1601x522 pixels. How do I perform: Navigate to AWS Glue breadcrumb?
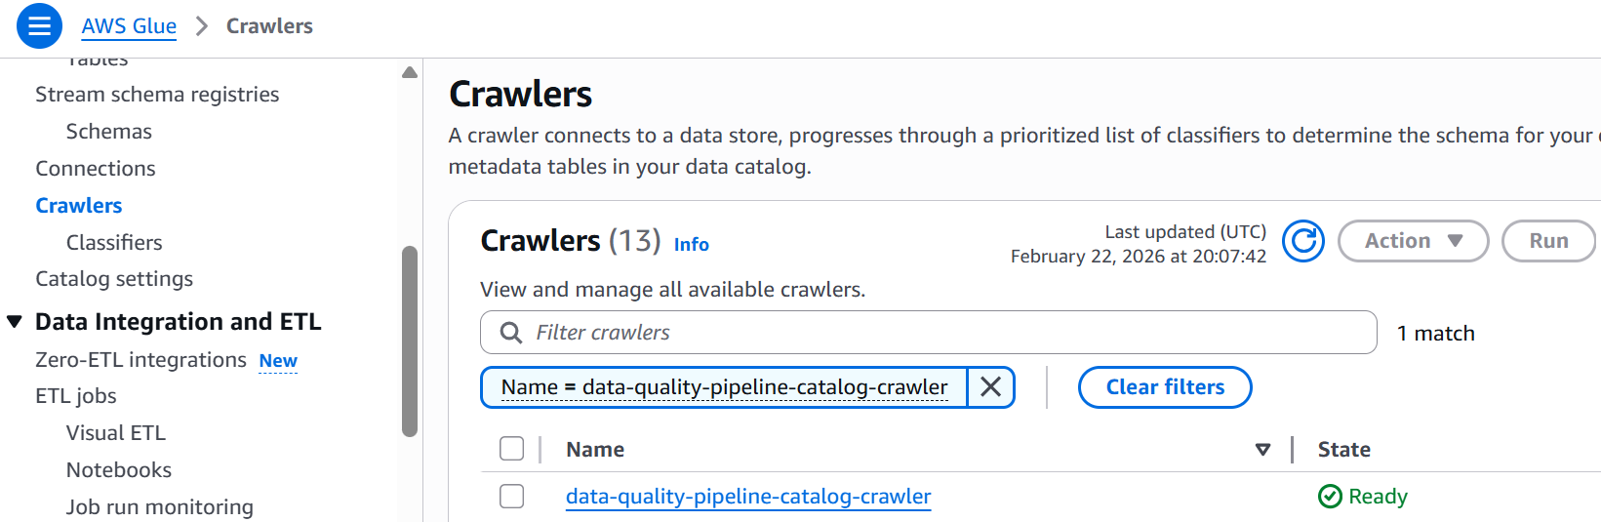coord(129,26)
